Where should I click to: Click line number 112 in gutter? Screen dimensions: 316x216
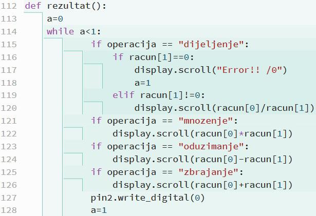9,6
